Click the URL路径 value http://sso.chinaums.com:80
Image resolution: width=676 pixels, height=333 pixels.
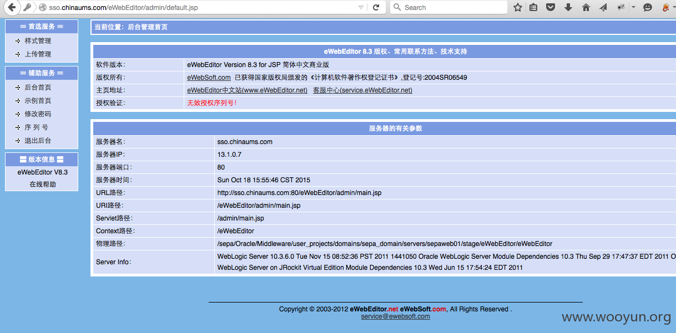tap(299, 193)
